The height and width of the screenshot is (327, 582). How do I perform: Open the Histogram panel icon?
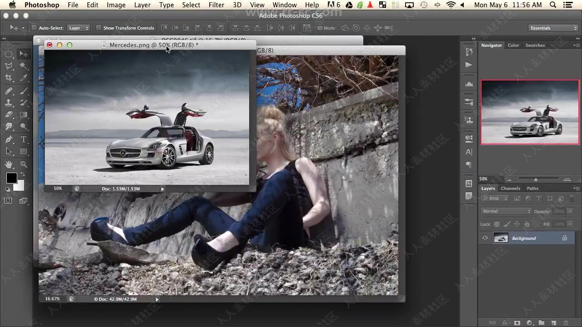[x=469, y=84]
